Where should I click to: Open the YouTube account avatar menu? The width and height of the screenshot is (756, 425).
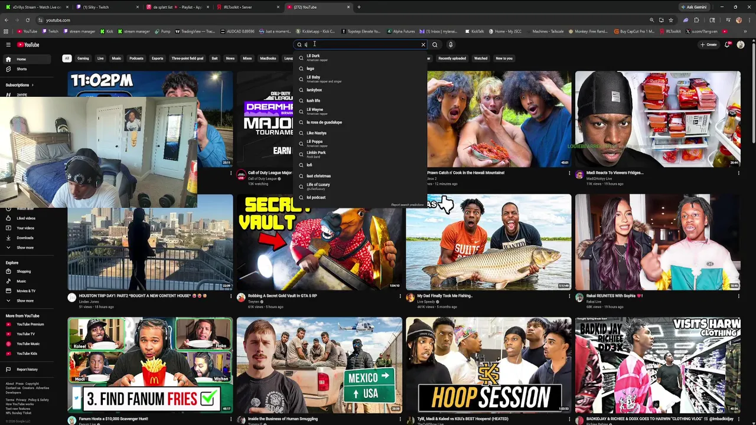pyautogui.click(x=741, y=45)
